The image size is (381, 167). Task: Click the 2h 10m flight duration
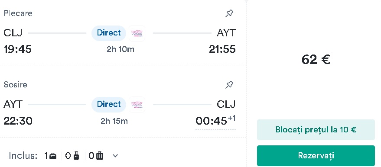[120, 49]
